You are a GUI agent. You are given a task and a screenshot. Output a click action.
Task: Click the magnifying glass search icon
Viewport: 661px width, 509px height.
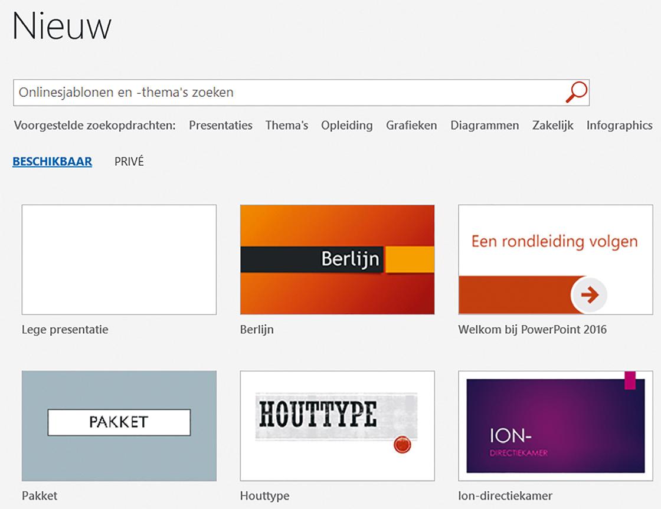[x=576, y=92]
